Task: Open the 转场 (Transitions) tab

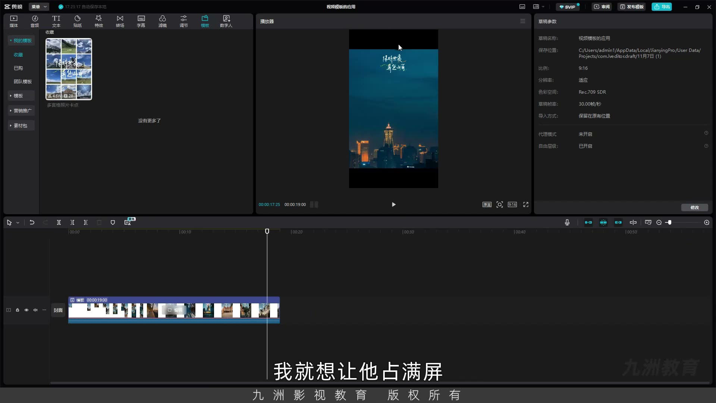Action: tap(120, 21)
